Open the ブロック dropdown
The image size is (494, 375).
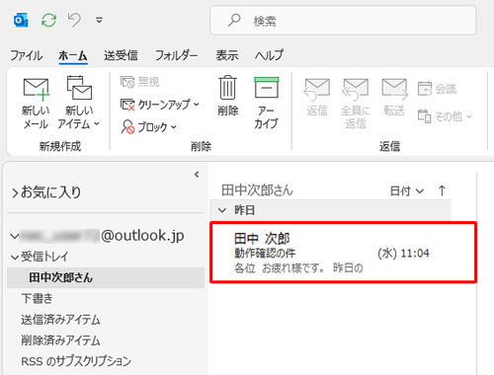coord(149,127)
